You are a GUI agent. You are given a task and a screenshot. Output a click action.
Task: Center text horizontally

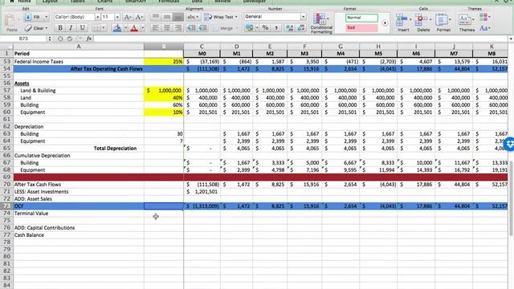[167, 28]
